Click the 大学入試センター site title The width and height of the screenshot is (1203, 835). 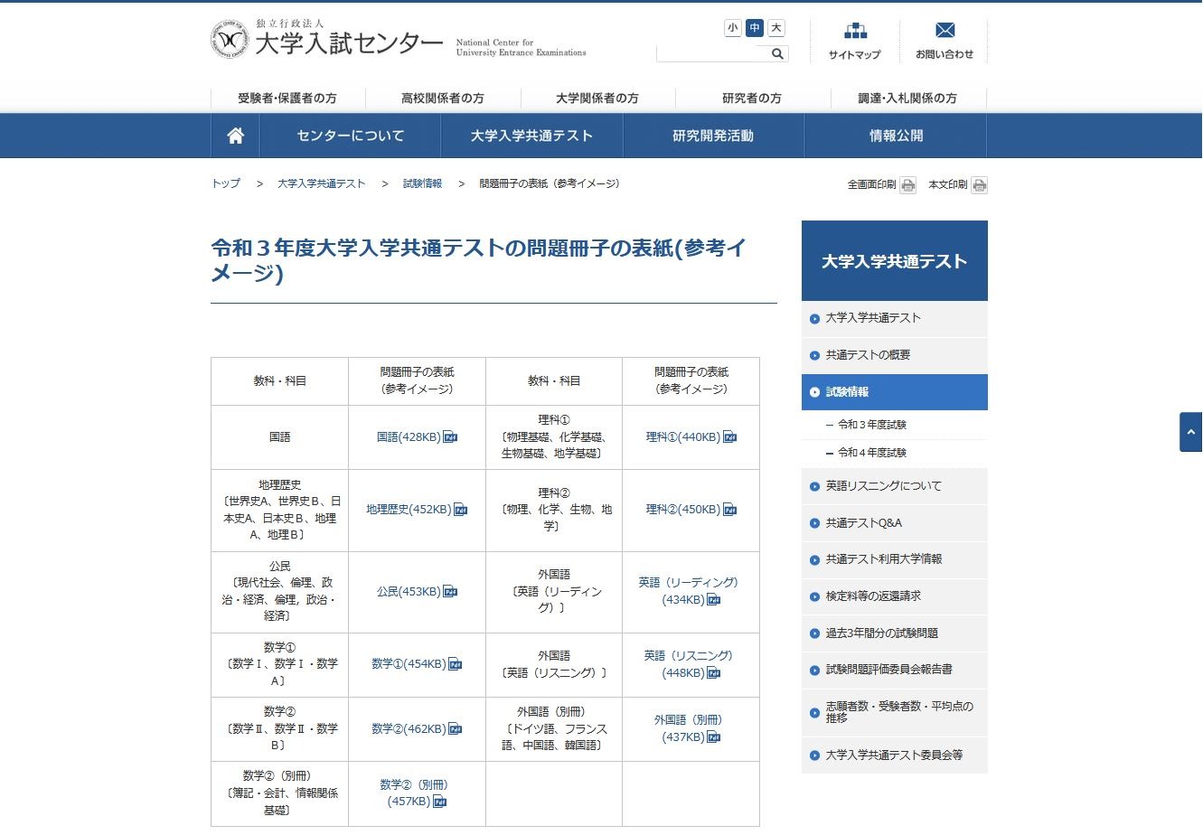(349, 43)
